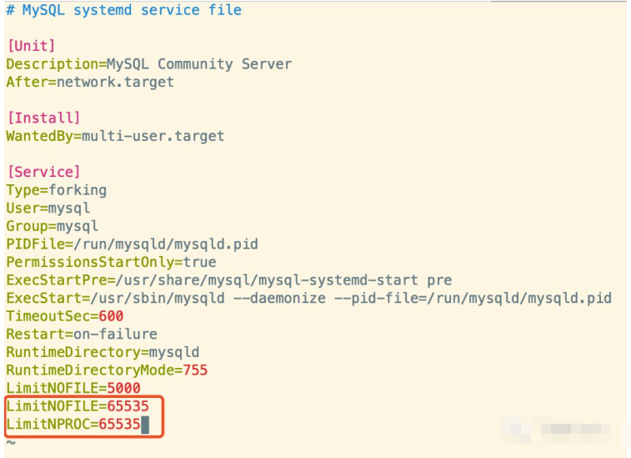
Task: Click the RuntimeDirectory=mysqld line
Action: pyautogui.click(x=103, y=352)
